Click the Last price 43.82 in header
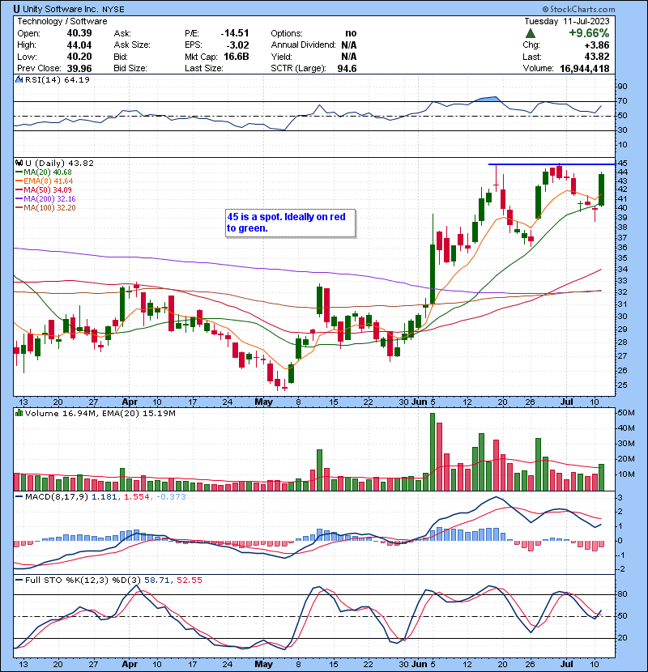This screenshot has height=672, width=648. (x=596, y=57)
